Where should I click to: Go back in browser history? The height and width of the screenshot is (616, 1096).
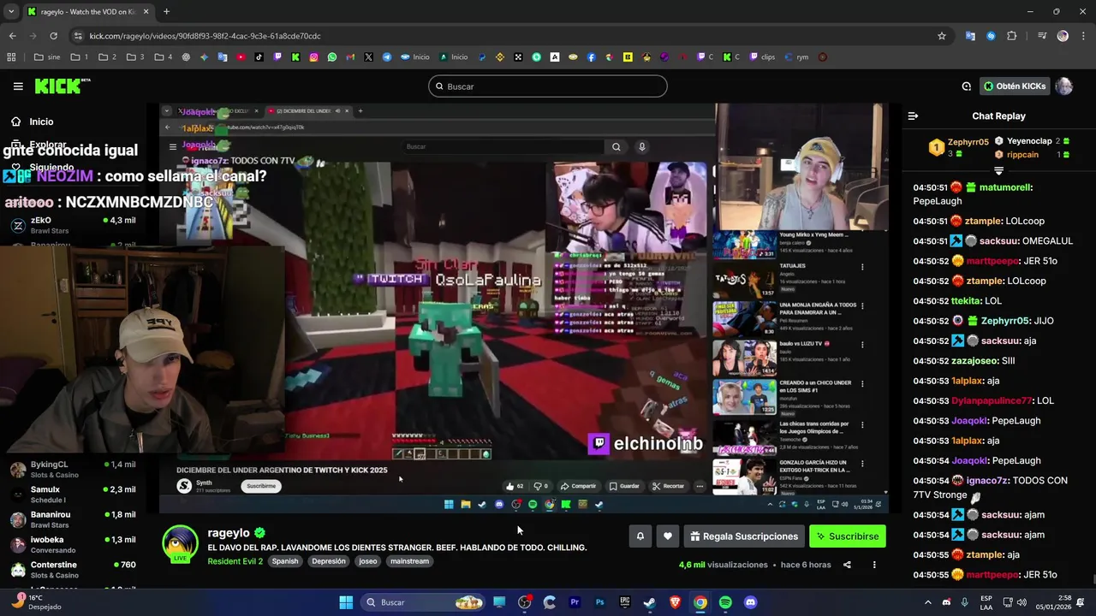pyautogui.click(x=13, y=36)
